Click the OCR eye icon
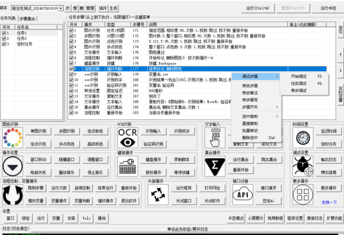 coord(128,138)
